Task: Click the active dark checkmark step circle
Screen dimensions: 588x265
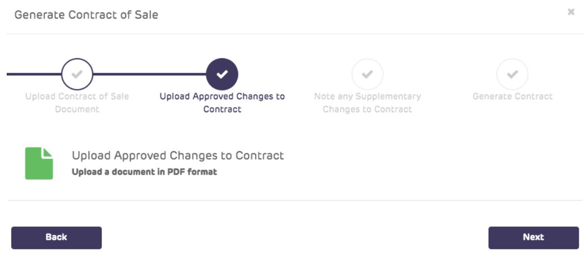Action: click(222, 74)
